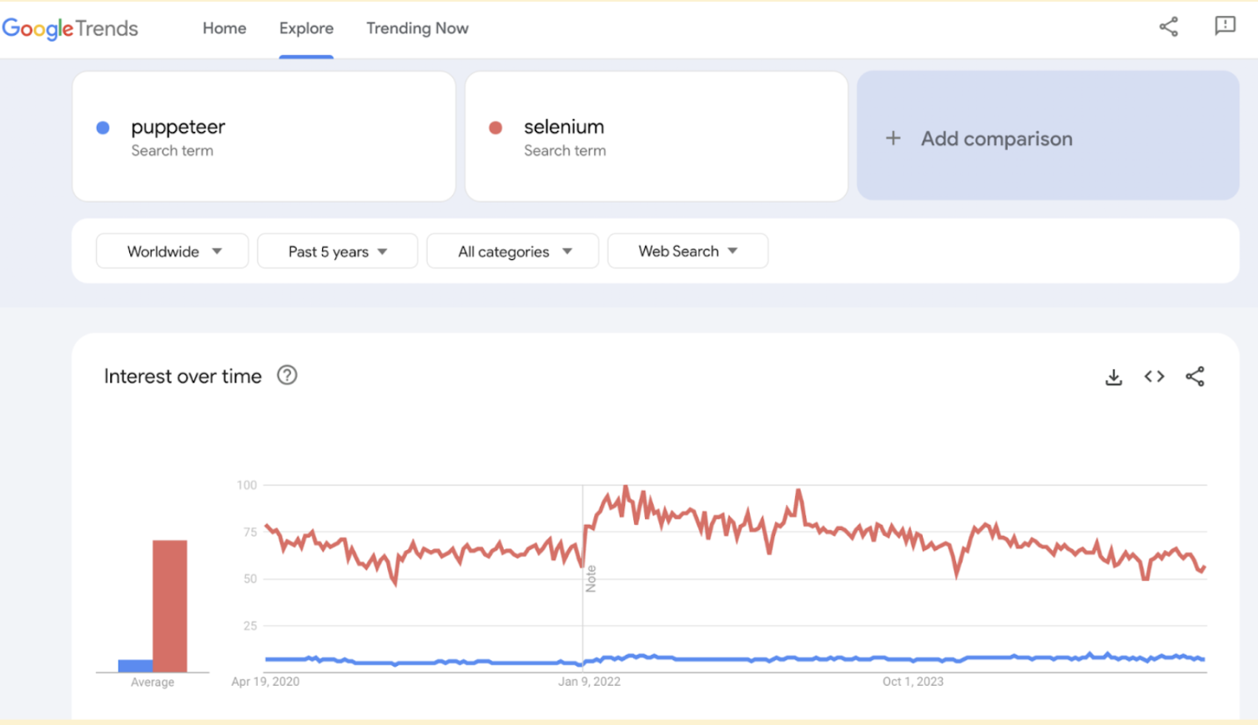The image size is (1258, 725).
Task: Click the Average label under the bars
Action: tap(153, 682)
